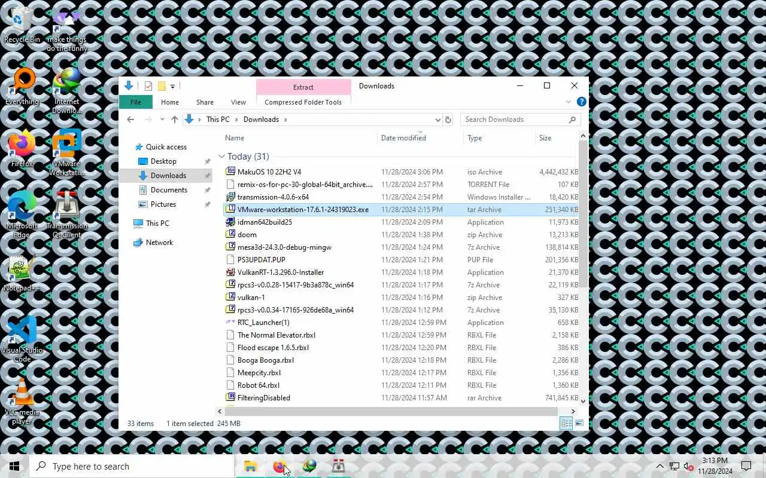Open notification center icon
This screenshot has width=766, height=478.
click(746, 466)
